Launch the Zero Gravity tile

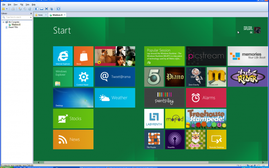coord(196,77)
